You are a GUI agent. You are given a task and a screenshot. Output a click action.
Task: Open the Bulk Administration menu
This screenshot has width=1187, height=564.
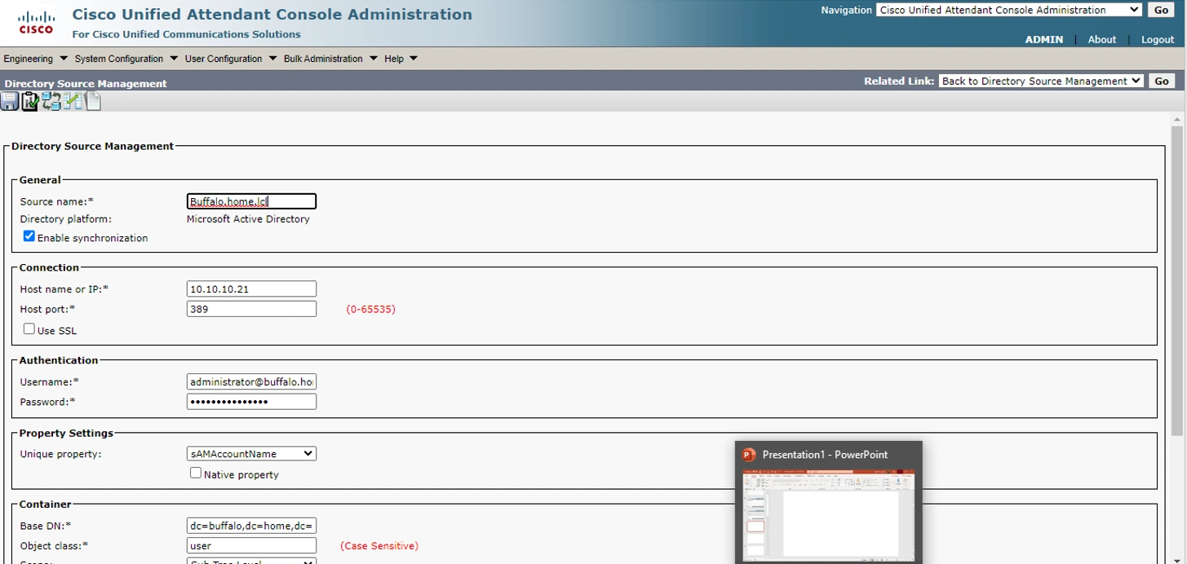coord(330,59)
